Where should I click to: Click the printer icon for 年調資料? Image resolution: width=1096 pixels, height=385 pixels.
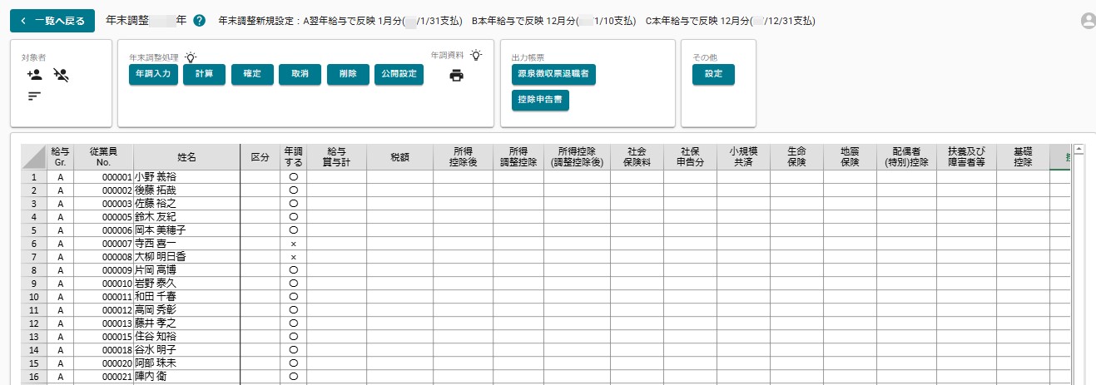(456, 76)
